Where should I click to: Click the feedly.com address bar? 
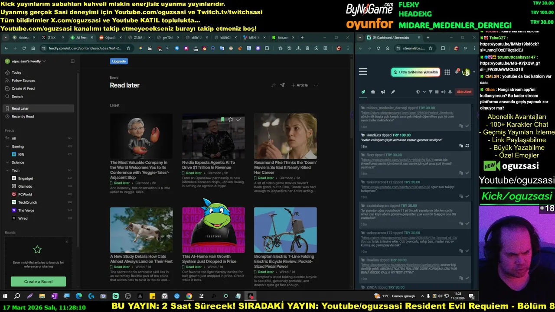85,48
